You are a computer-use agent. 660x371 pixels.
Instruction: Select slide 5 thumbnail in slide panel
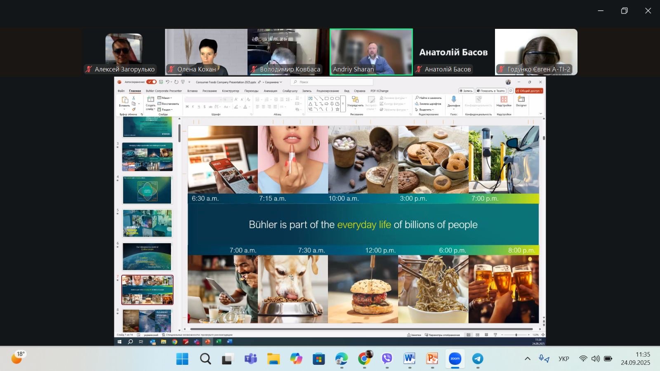click(x=147, y=223)
